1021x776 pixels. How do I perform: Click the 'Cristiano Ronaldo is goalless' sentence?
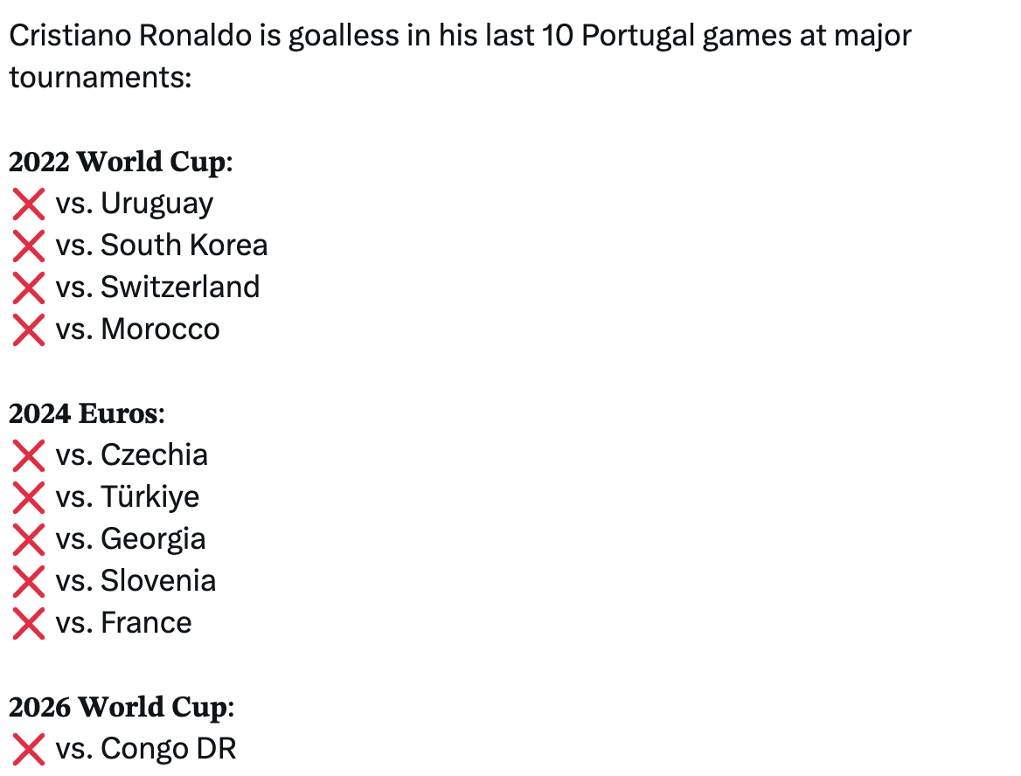(460, 57)
